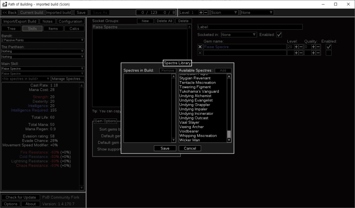This screenshot has width=355, height=208.
Task: Toggle the socket group Enabled checkbox
Action: tap(279, 35)
